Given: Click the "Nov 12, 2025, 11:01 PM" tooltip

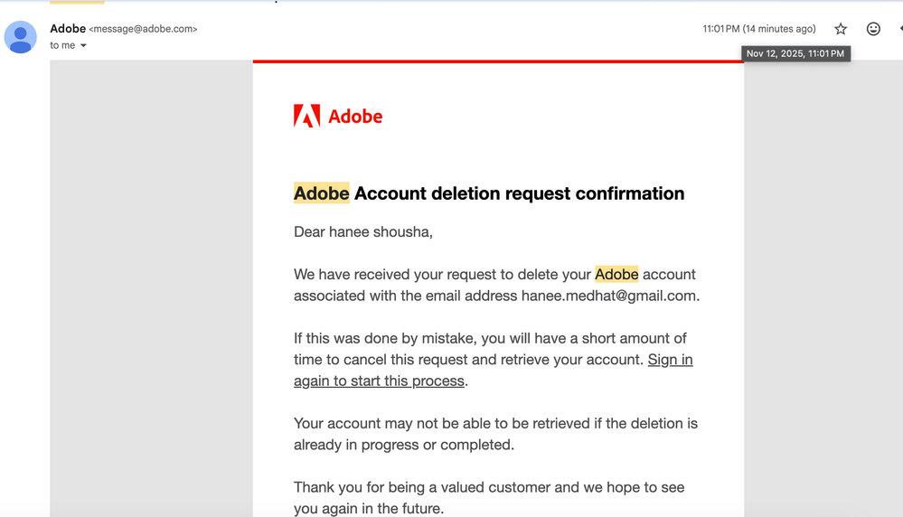Looking at the screenshot, I should pyautogui.click(x=795, y=53).
